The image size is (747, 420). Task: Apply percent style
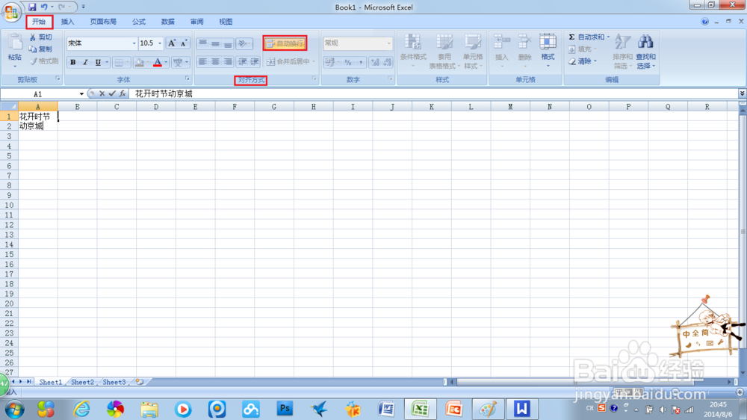pos(348,62)
